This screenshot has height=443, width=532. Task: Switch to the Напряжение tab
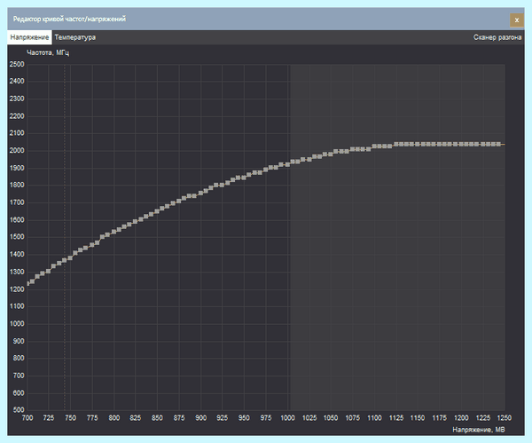pyautogui.click(x=29, y=37)
